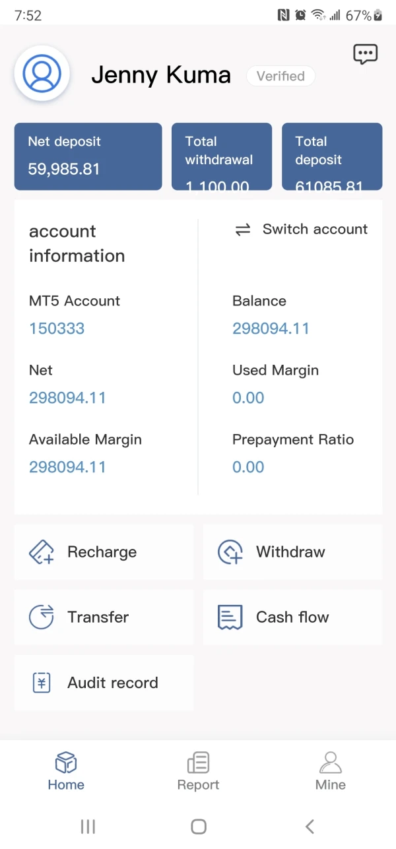Tap the user name Jenny Kuma
This screenshot has width=396, height=849.
coord(161,75)
